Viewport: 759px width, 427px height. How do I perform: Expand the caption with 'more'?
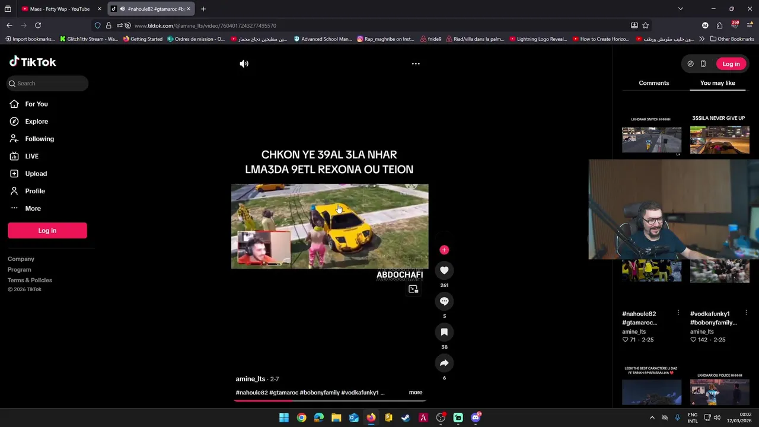415,392
